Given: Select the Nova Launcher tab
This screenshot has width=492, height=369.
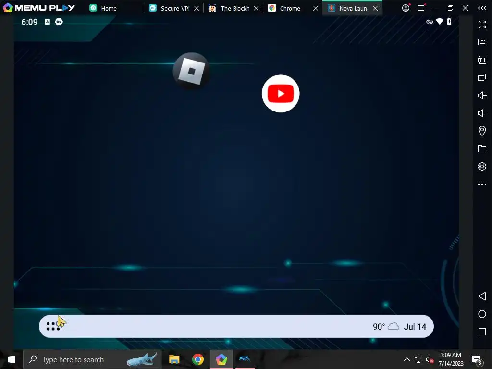Looking at the screenshot, I should coord(348,8).
